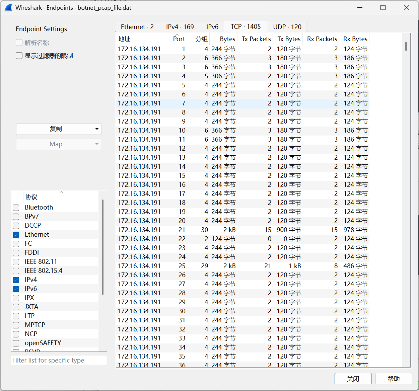The image size is (419, 391).
Task: Check the DCCP protocol checkbox
Action: 16,226
